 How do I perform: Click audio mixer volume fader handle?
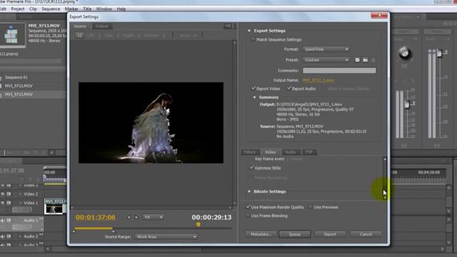click(x=406, y=104)
